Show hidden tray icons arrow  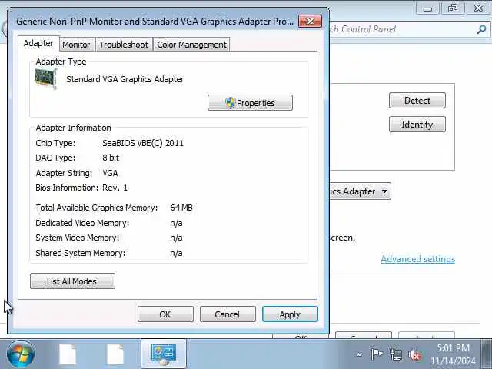359,355
